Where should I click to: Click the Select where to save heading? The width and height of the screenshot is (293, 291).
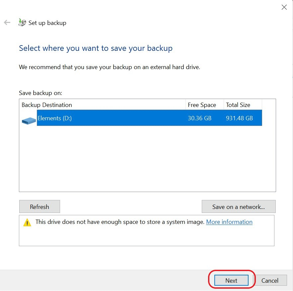[x=95, y=48]
